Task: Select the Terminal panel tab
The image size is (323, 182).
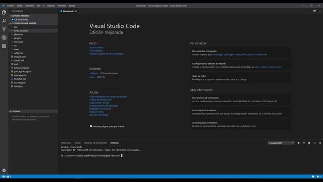Action: [x=115, y=143]
